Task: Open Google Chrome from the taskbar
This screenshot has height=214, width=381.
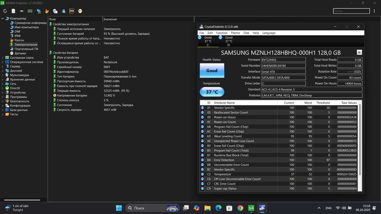Action: [240, 208]
